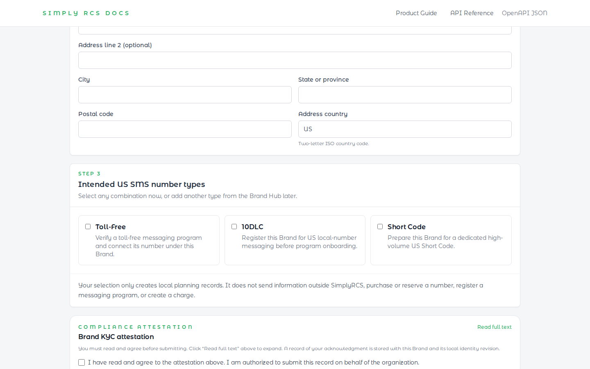The height and width of the screenshot is (369, 590).
Task: Tick the Short Code checkbox
Action: point(380,227)
